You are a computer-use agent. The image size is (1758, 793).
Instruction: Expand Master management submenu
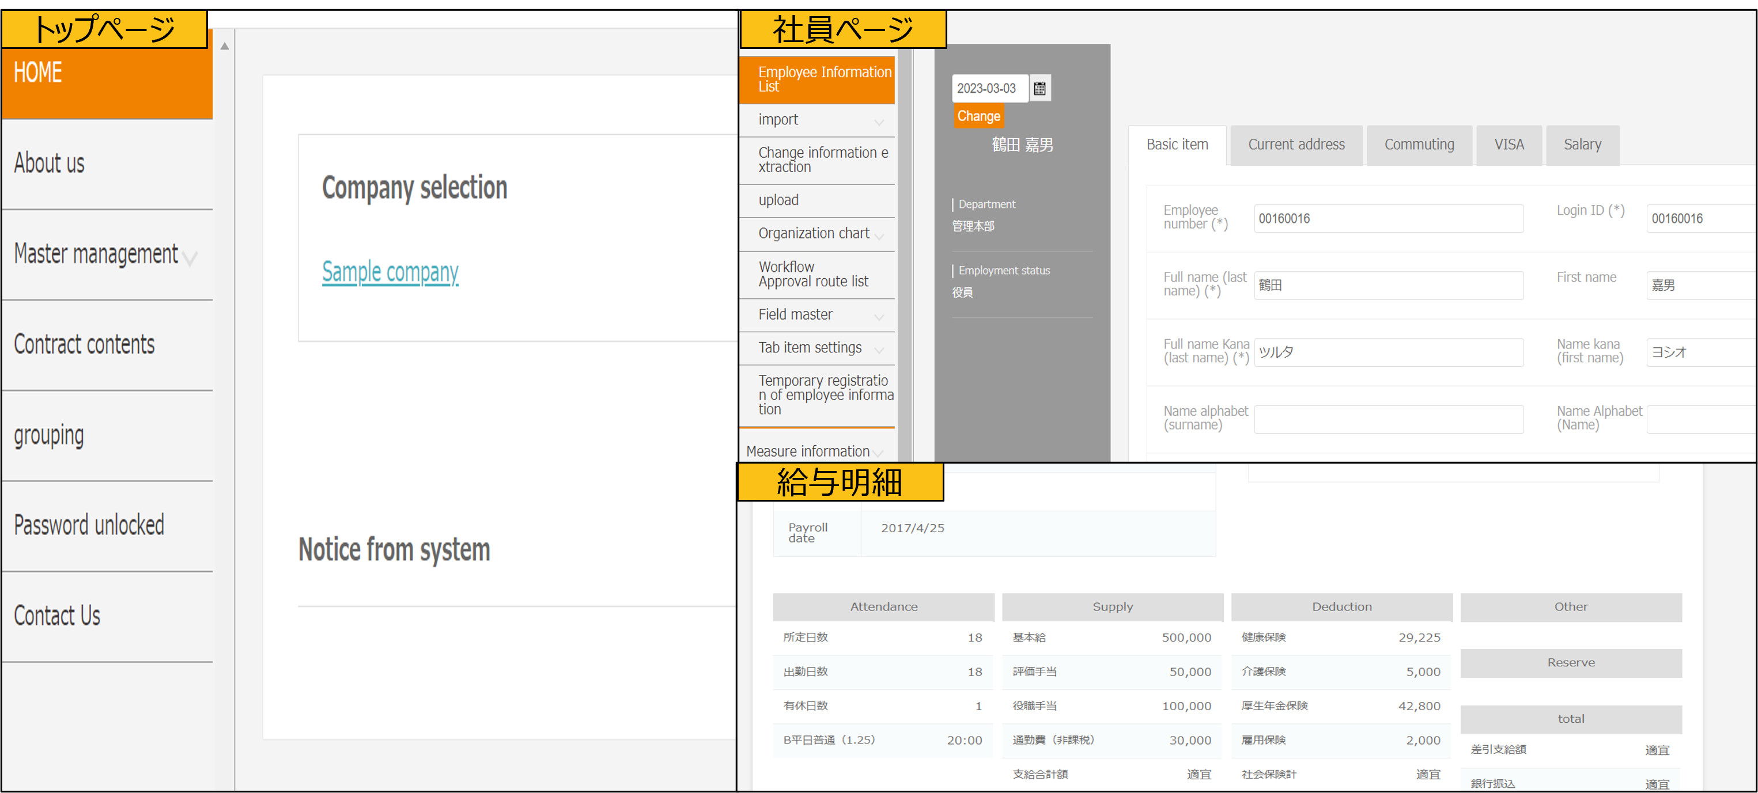[x=190, y=258]
